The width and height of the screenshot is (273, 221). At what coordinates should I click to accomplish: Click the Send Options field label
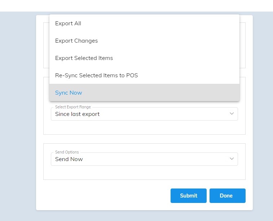coord(67,152)
